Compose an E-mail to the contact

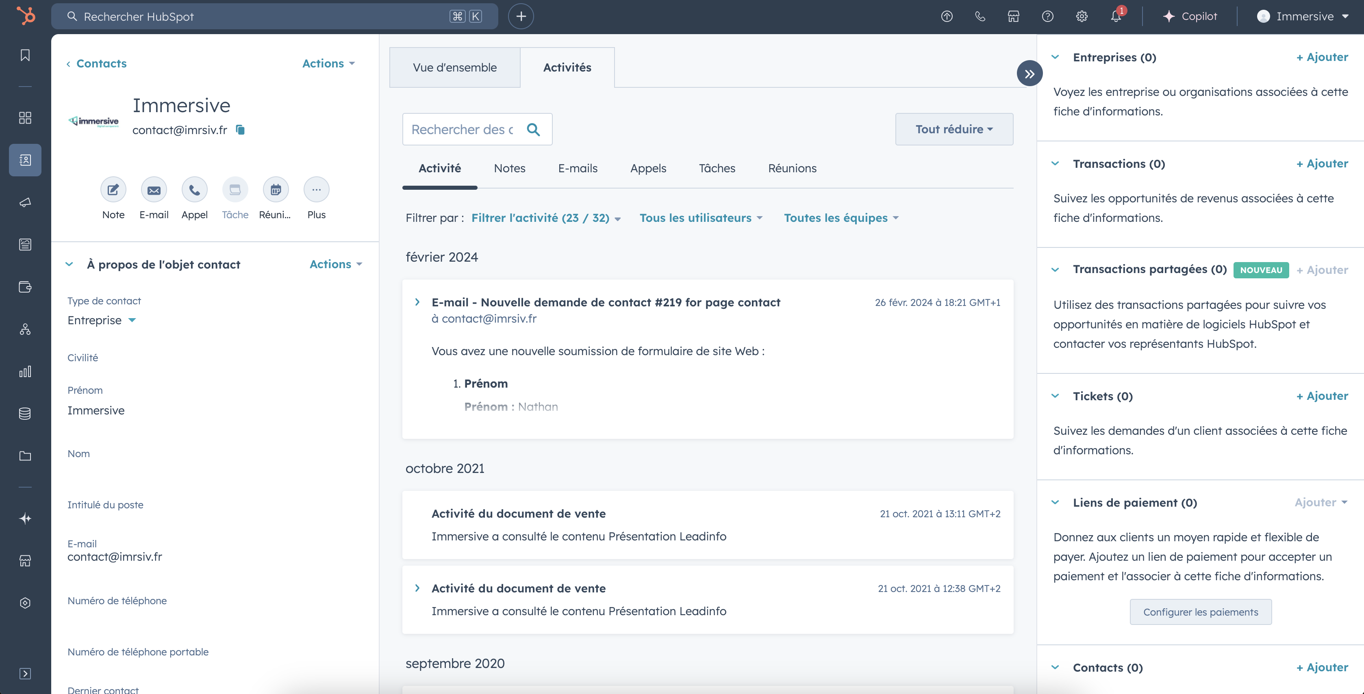coord(154,189)
